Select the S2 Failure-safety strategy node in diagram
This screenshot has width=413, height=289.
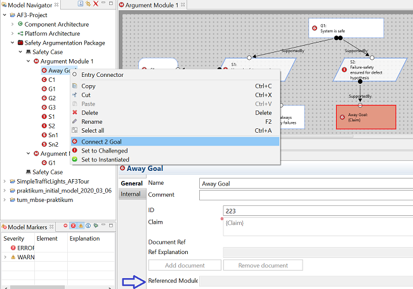click(370, 70)
